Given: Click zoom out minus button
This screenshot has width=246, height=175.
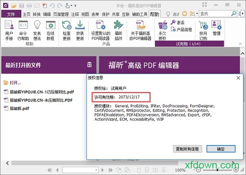Looking at the screenshot, I should click(198, 170).
